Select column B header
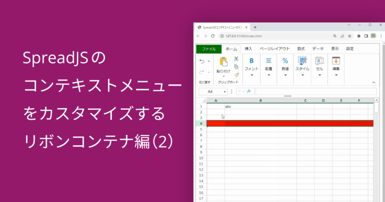The width and height of the screenshot is (385, 202). 261,101
